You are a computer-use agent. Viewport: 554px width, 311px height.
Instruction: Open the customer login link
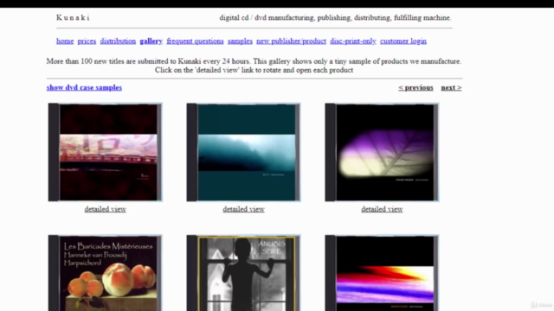tap(403, 41)
